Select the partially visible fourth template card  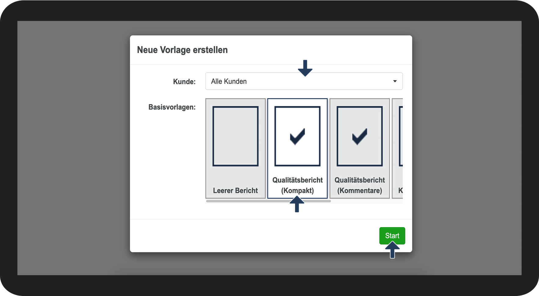[397, 148]
